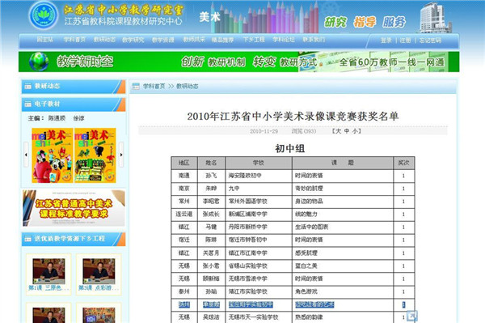This screenshot has width=485, height=323.
Task: Click the next arrow of textbook carousel
Action: [121, 155]
